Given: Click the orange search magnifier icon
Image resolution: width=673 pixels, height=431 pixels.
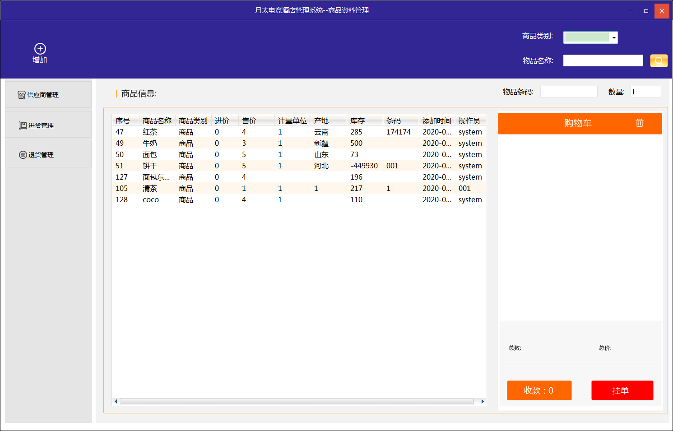Looking at the screenshot, I should coord(659,60).
